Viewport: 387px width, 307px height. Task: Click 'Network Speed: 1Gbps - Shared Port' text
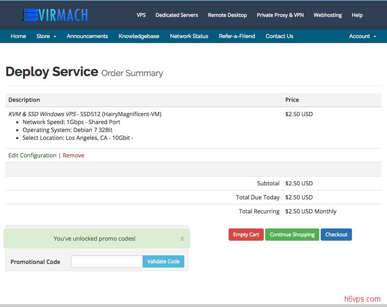(x=71, y=122)
